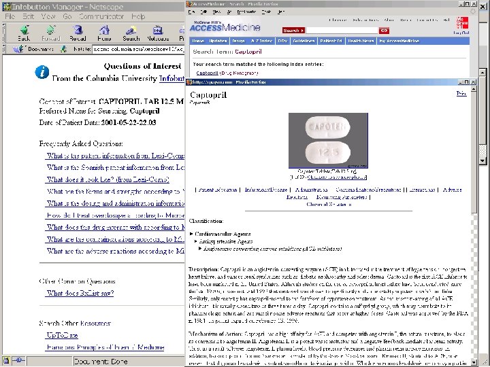Open the dosing and administration information link

[116, 203]
